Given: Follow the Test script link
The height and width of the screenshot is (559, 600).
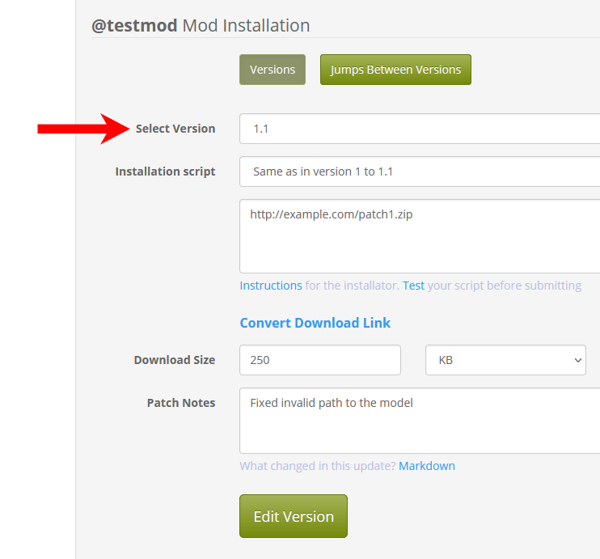Looking at the screenshot, I should [413, 286].
